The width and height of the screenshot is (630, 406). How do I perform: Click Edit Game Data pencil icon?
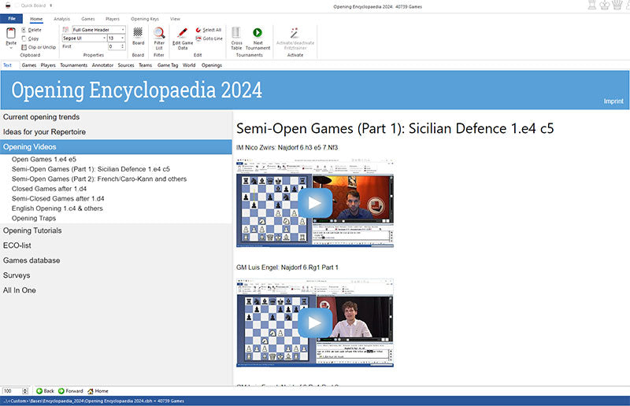tap(182, 33)
